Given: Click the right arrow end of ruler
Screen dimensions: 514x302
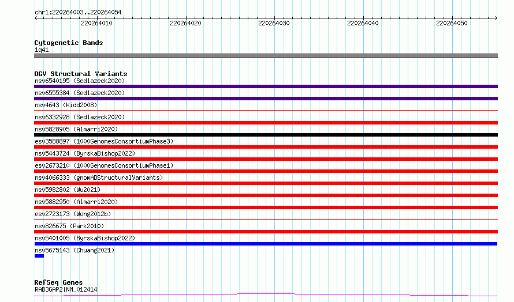Looking at the screenshot, I should [x=496, y=18].
